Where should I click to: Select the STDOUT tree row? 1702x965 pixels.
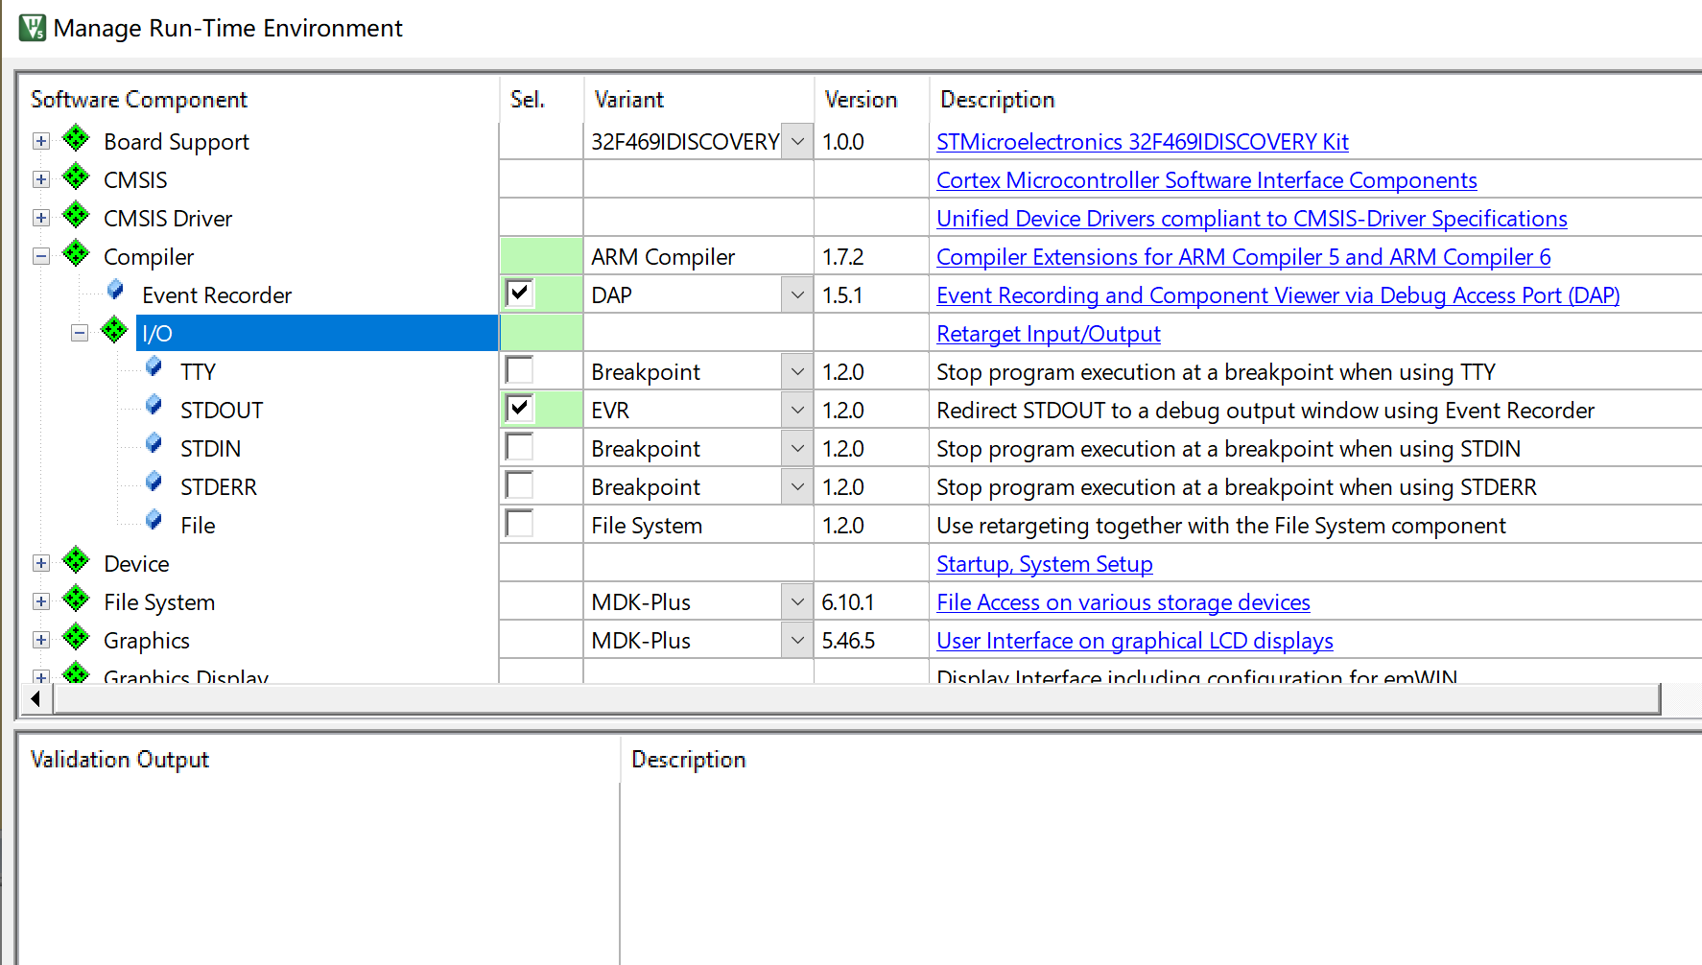222,410
